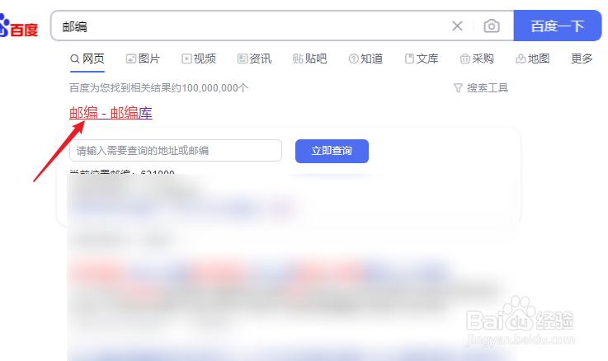608x361 pixels.
Task: Go to the 资讯 tab
Action: click(x=254, y=59)
